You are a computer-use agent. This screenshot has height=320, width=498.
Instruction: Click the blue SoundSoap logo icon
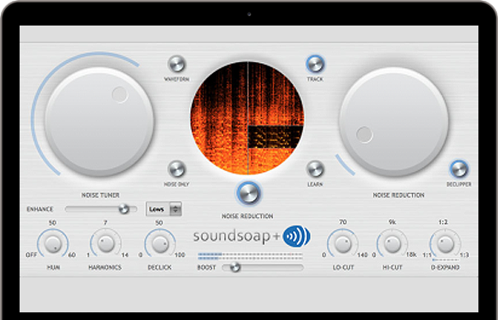pos(297,237)
